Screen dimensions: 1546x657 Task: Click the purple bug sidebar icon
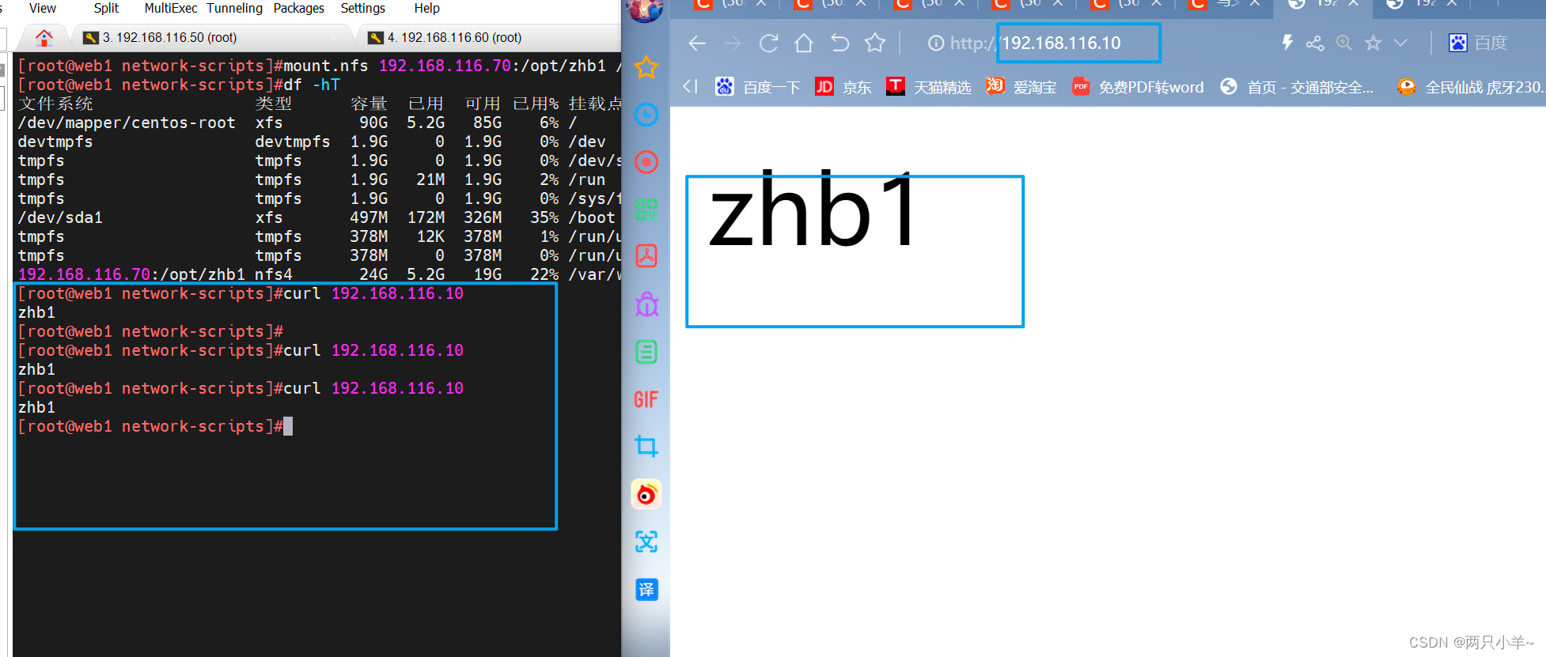(x=646, y=304)
